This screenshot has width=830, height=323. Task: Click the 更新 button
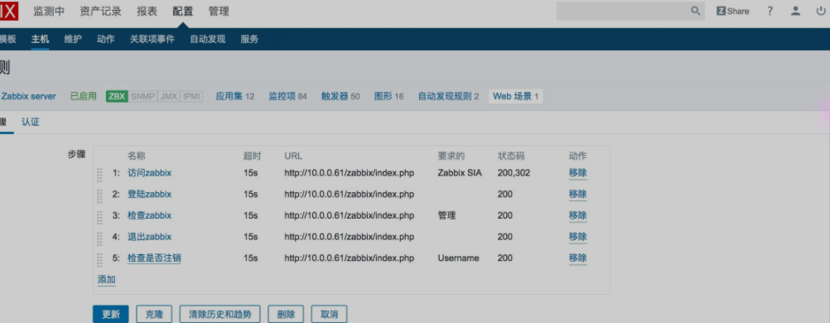(111, 314)
